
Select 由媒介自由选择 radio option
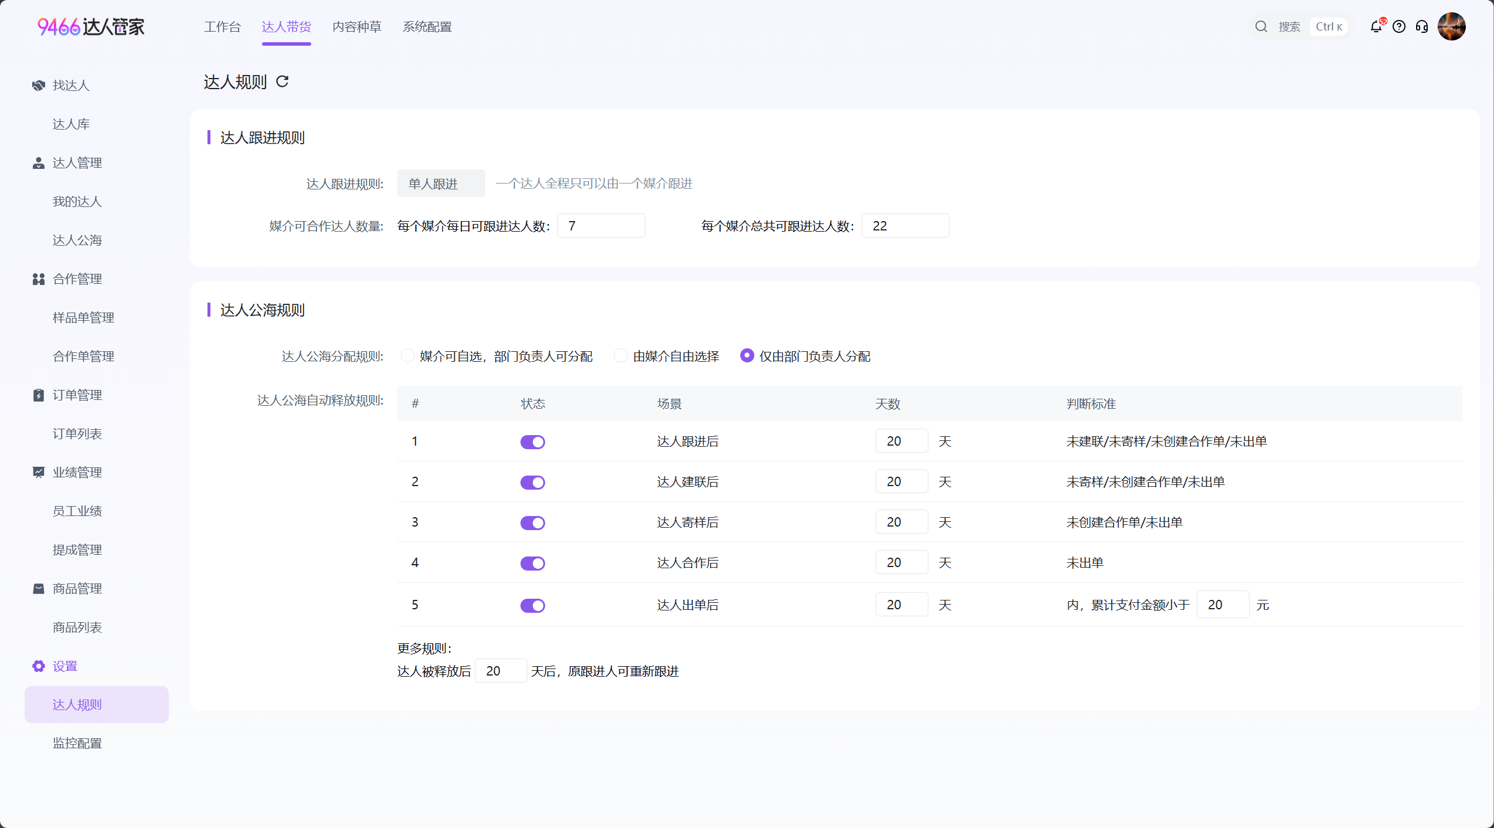pos(621,356)
